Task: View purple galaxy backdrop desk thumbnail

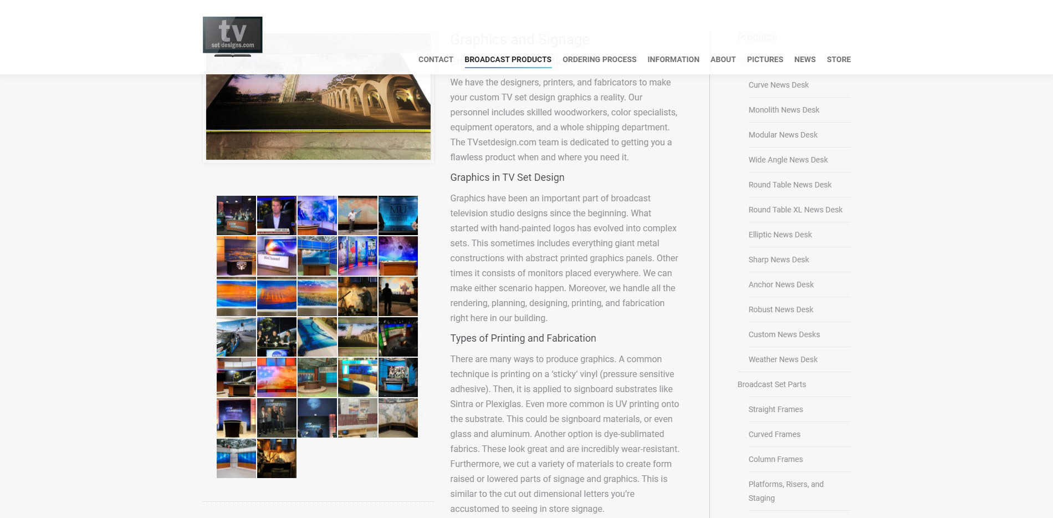Action: point(398,256)
